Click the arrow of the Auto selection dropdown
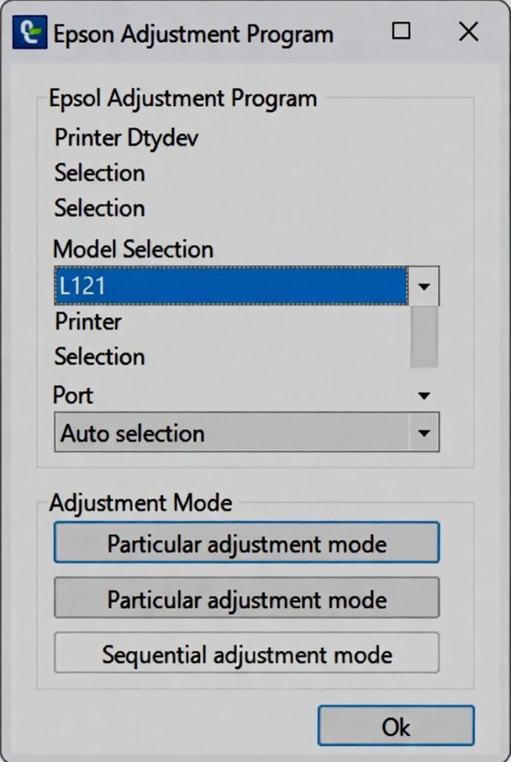This screenshot has width=511, height=762. 424,432
